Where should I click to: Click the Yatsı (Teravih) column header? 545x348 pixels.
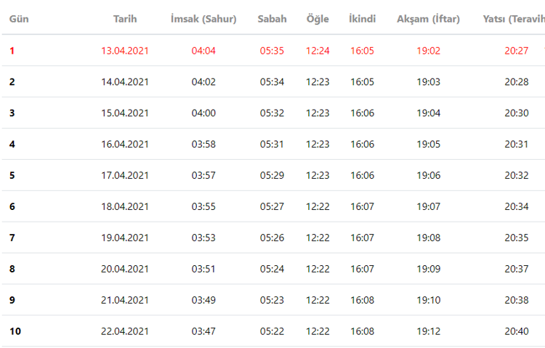tap(514, 19)
